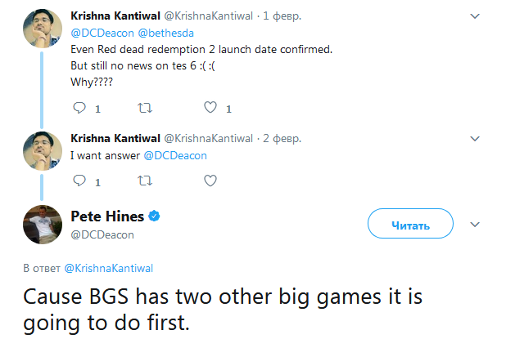Viewport: 506px width, 339px height.
Task: Expand options chevron next to Читать button
Action: (475, 225)
